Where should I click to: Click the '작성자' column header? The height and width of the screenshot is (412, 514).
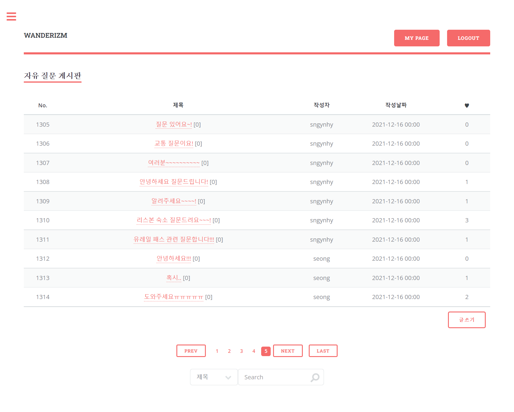coord(322,105)
